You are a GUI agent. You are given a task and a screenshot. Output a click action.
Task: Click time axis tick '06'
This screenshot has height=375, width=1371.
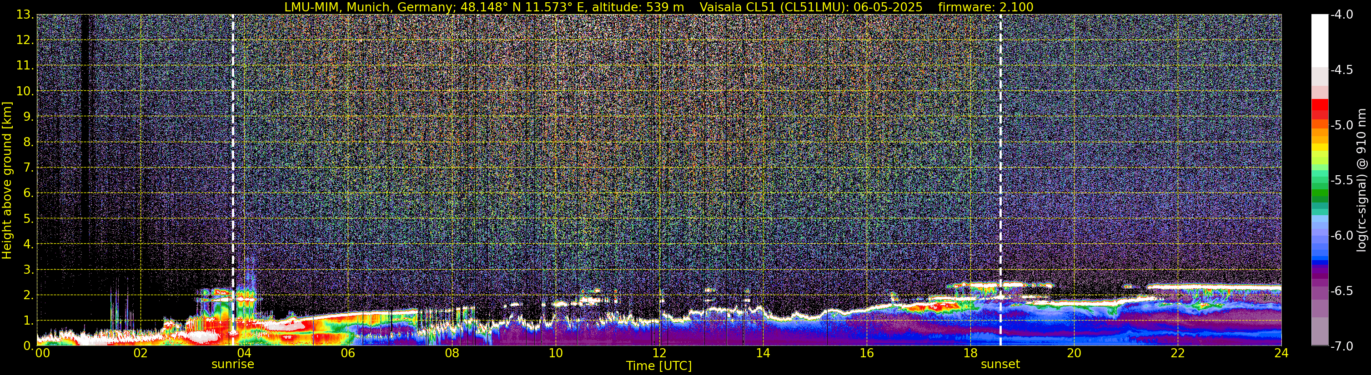coord(348,353)
